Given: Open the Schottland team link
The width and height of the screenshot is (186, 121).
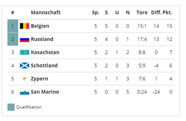Looking at the screenshot, I should click(x=44, y=65).
